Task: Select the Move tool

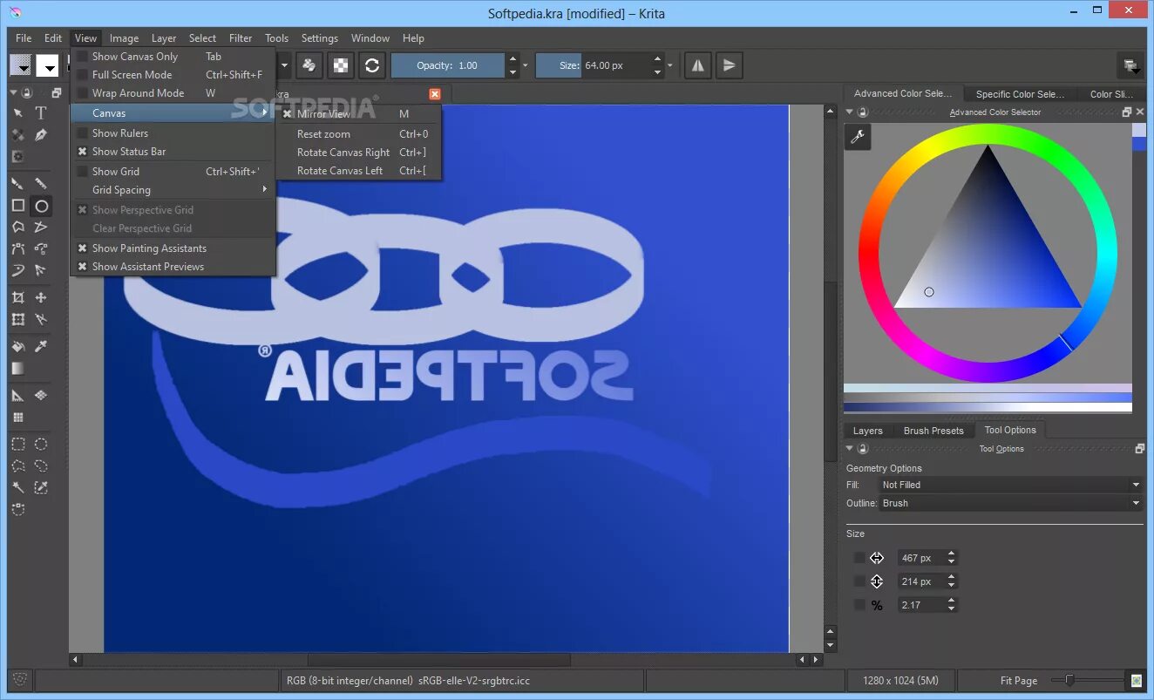Action: point(40,297)
